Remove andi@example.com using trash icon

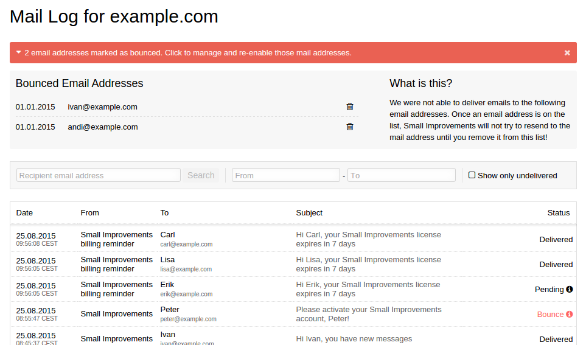click(350, 127)
